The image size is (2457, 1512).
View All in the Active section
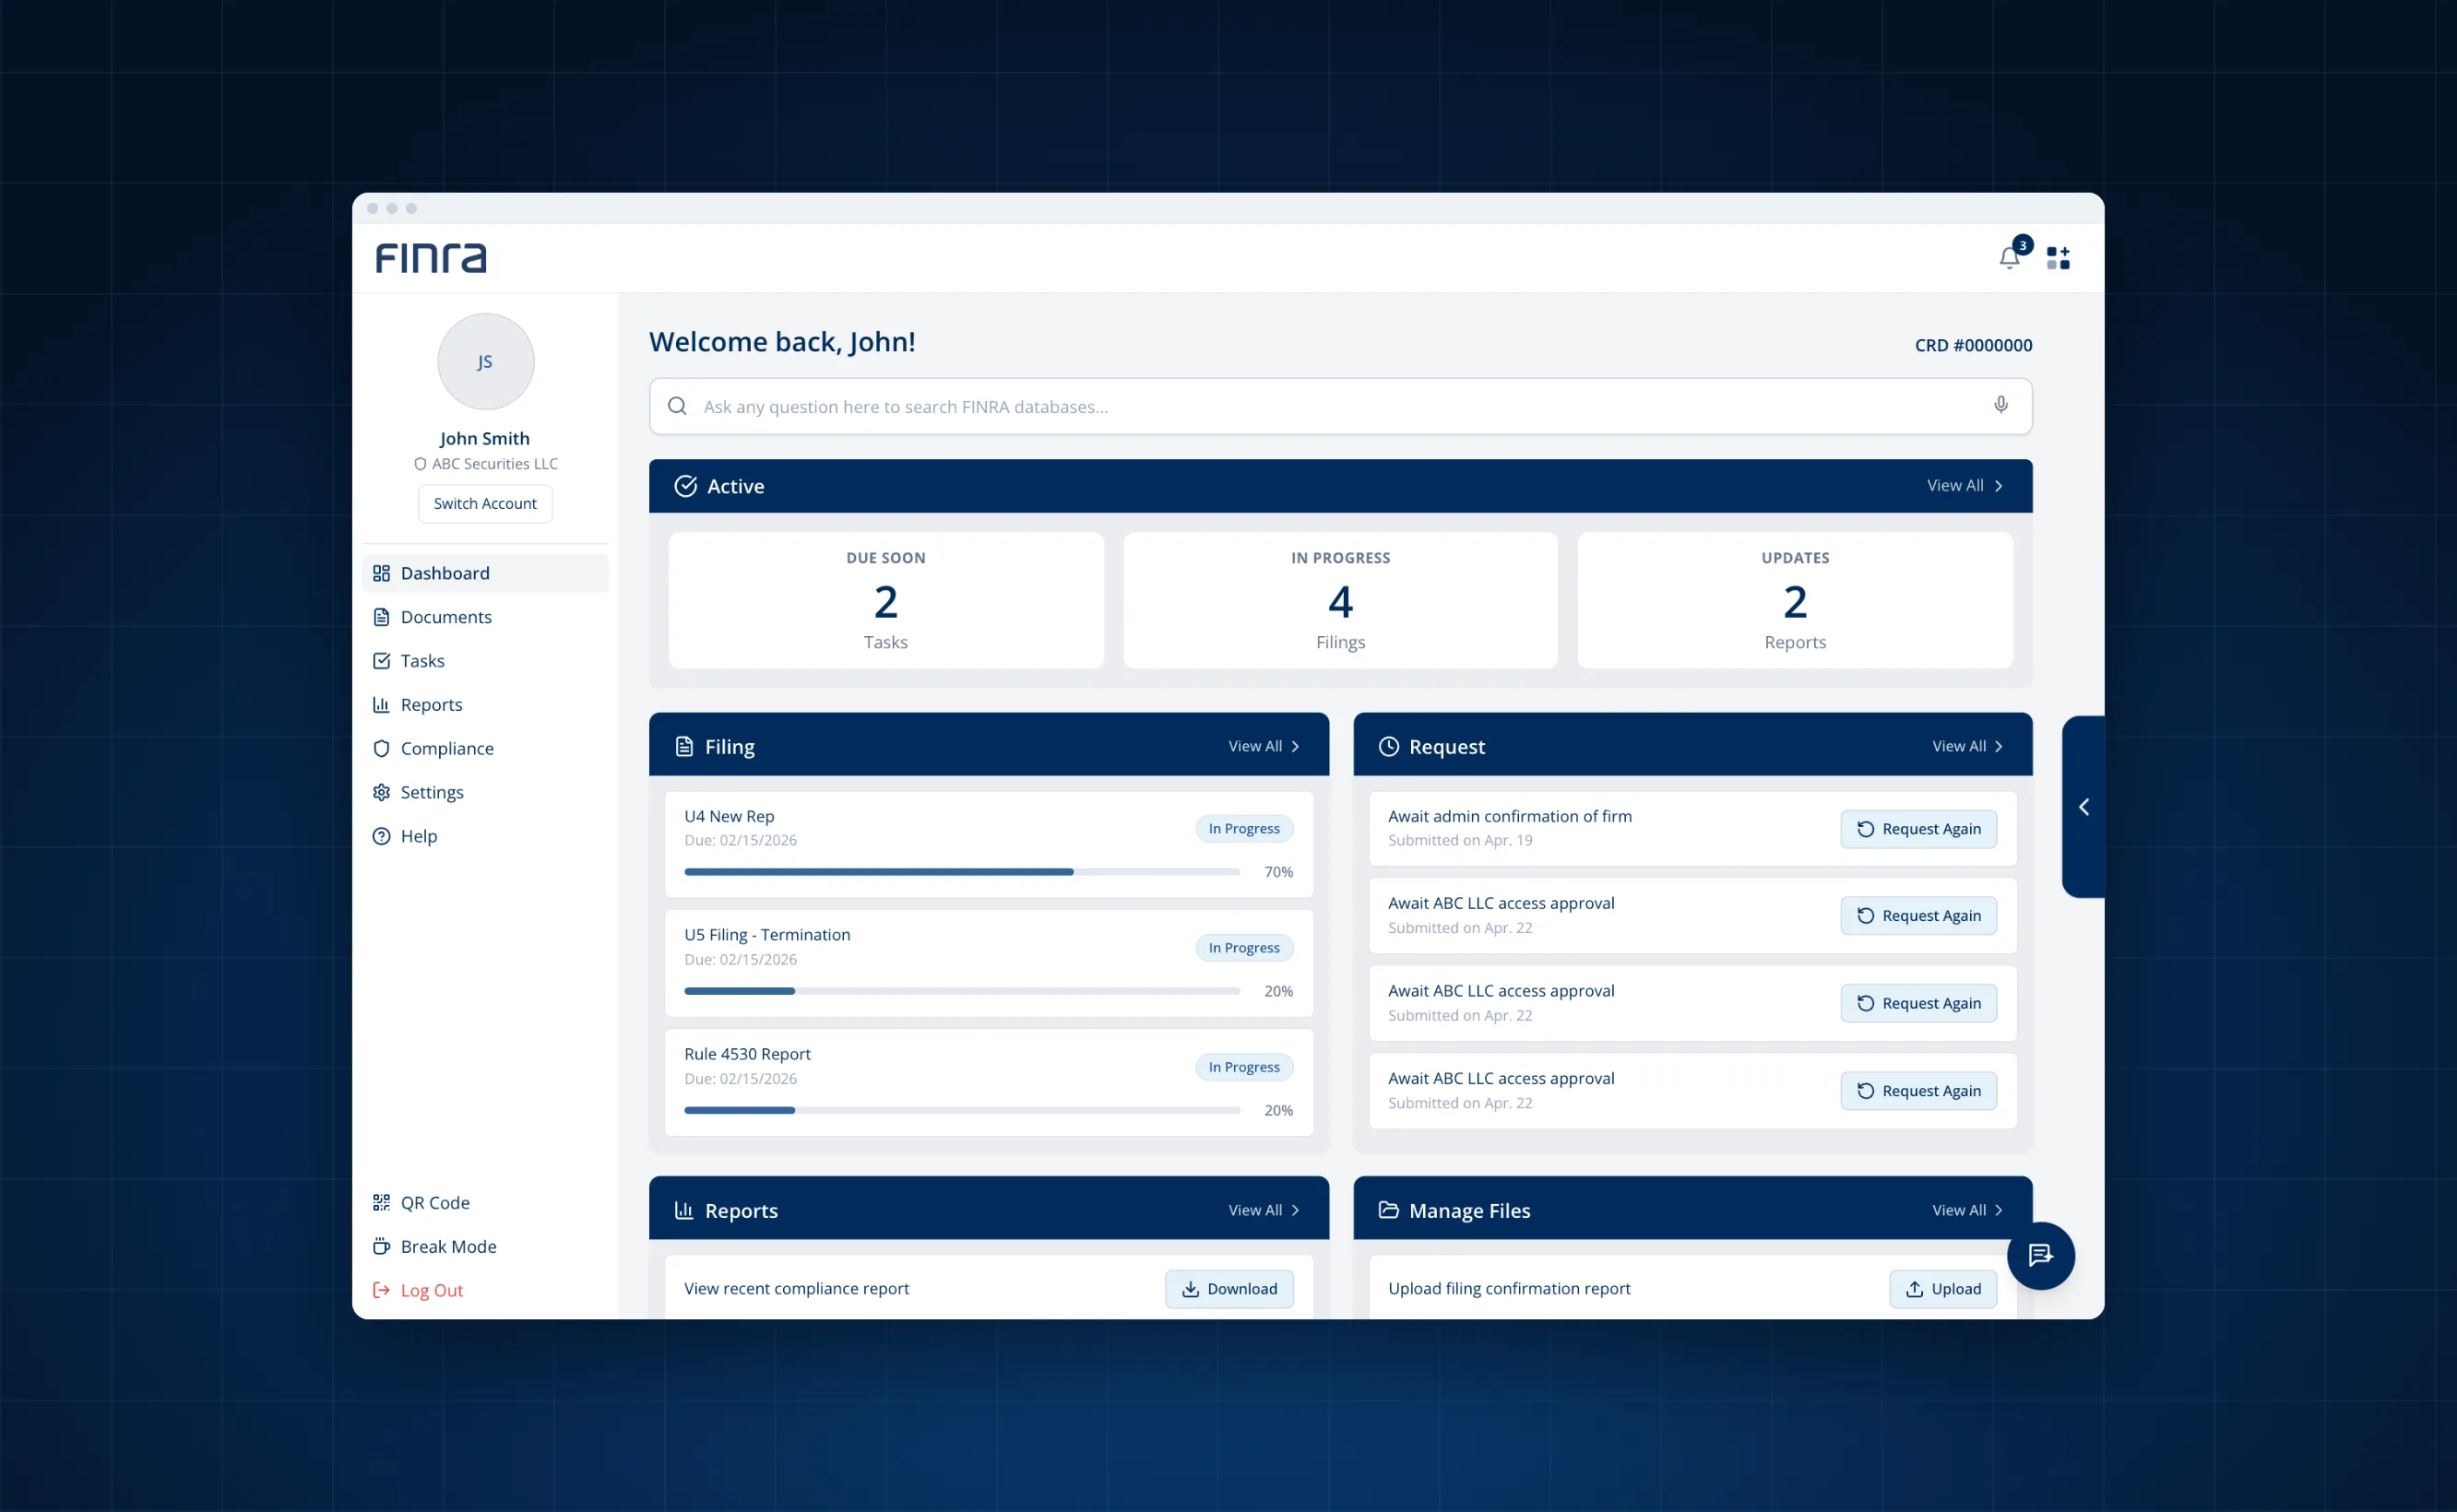1965,486
